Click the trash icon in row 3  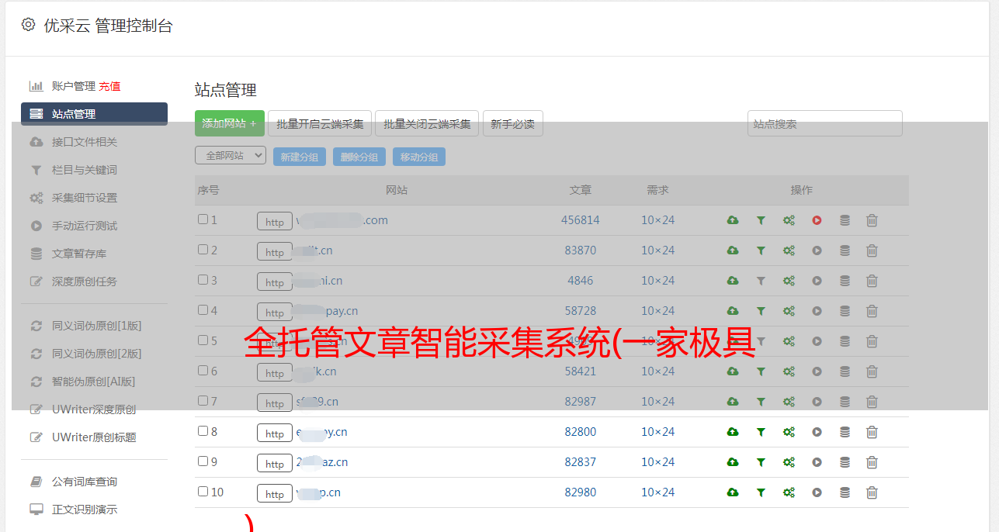[x=872, y=281]
